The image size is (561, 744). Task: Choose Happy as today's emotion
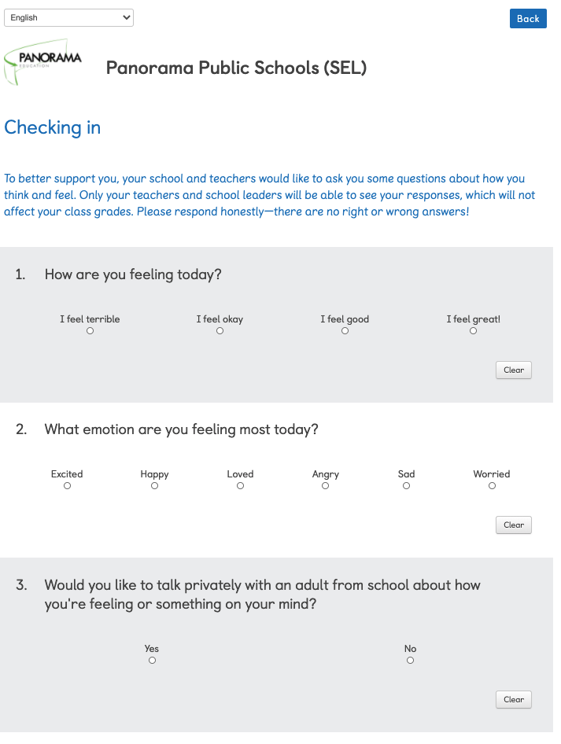click(x=155, y=485)
